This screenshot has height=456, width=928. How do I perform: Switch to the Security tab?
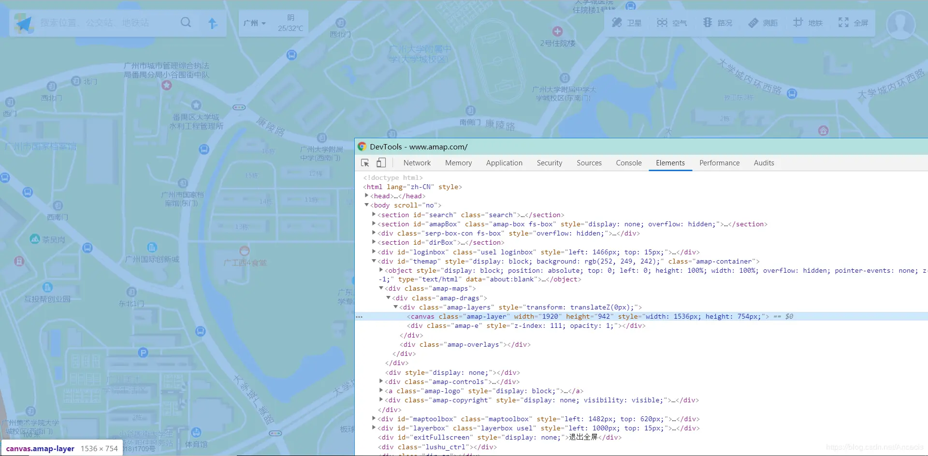(x=550, y=163)
